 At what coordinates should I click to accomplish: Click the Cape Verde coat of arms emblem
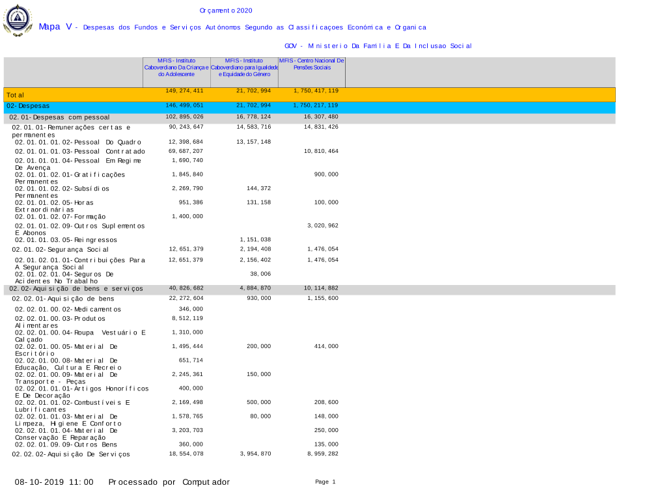(x=18, y=20)
